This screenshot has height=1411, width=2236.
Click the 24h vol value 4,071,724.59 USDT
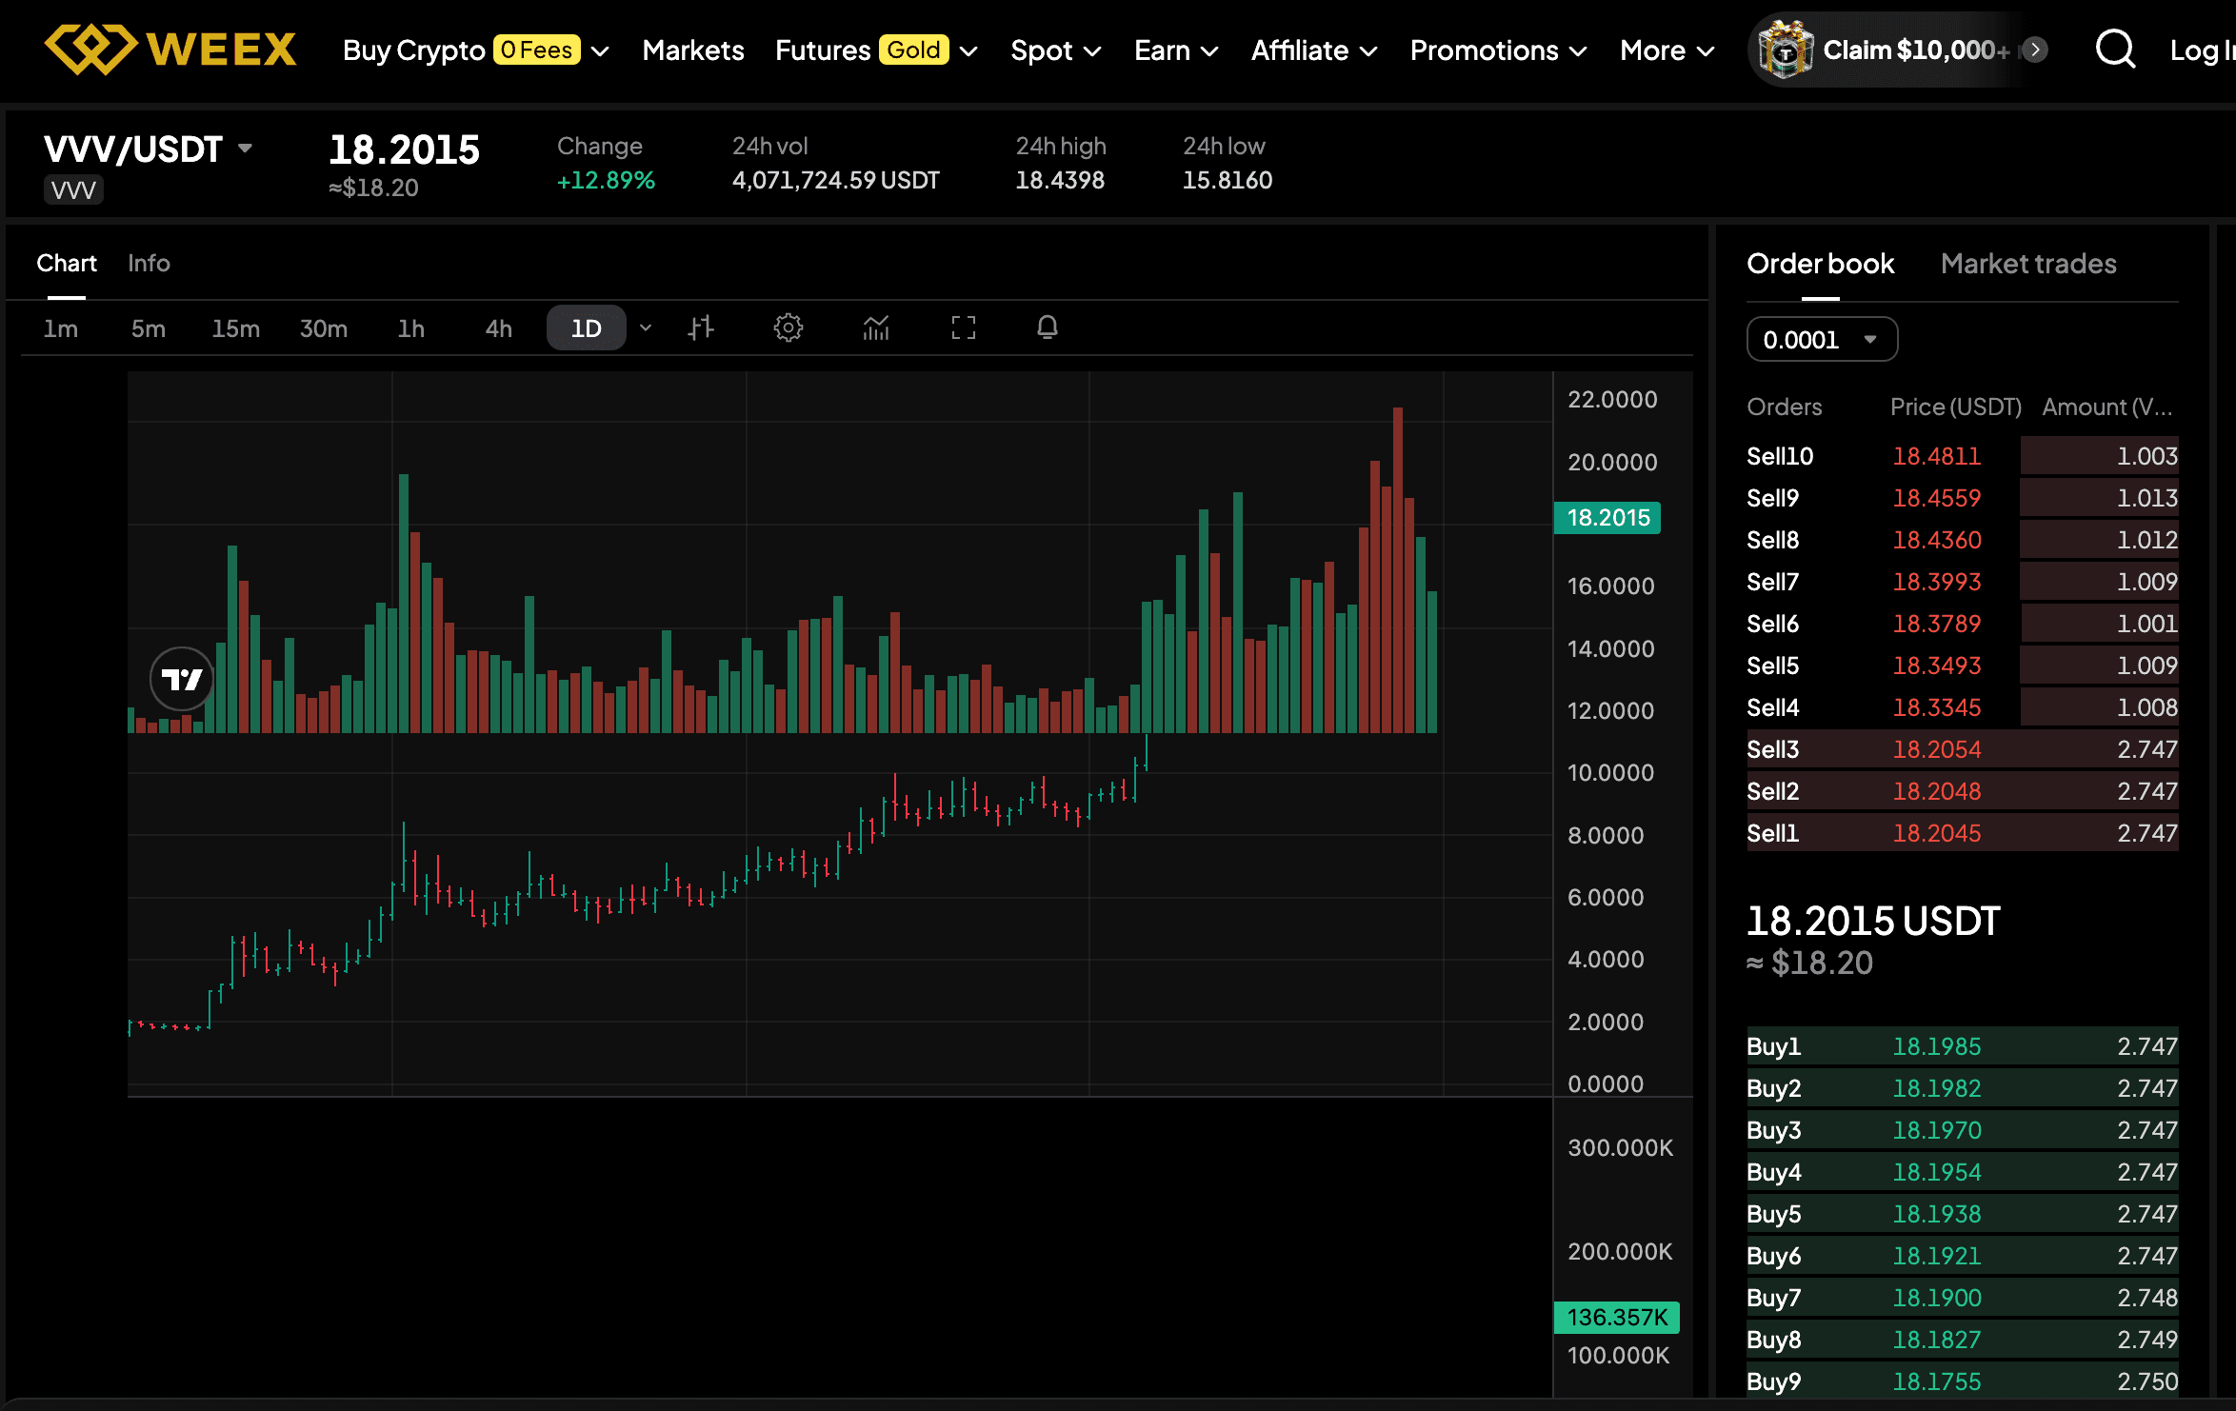[836, 180]
